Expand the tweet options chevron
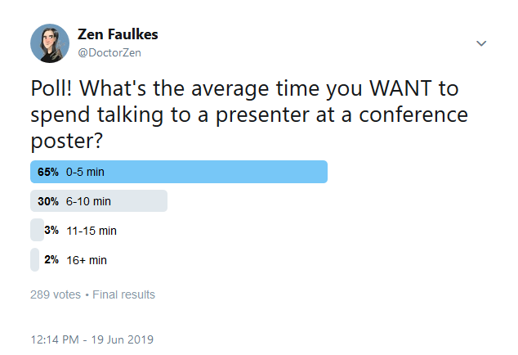This screenshot has height=355, width=518. click(481, 43)
